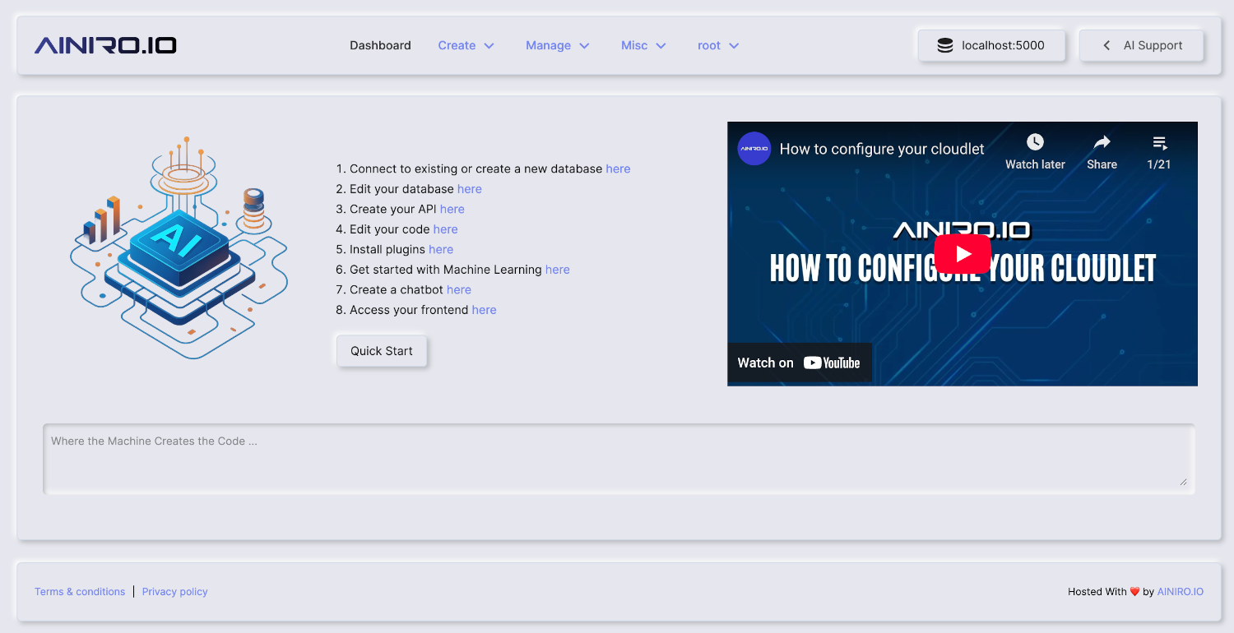Follow 'here' link for Create your API
Image resolution: width=1234 pixels, height=633 pixels.
pos(452,209)
